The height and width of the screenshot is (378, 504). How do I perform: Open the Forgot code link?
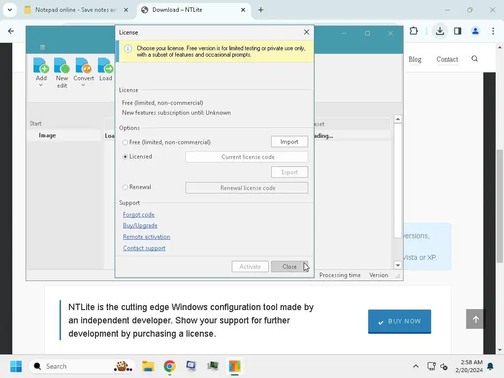tap(138, 215)
